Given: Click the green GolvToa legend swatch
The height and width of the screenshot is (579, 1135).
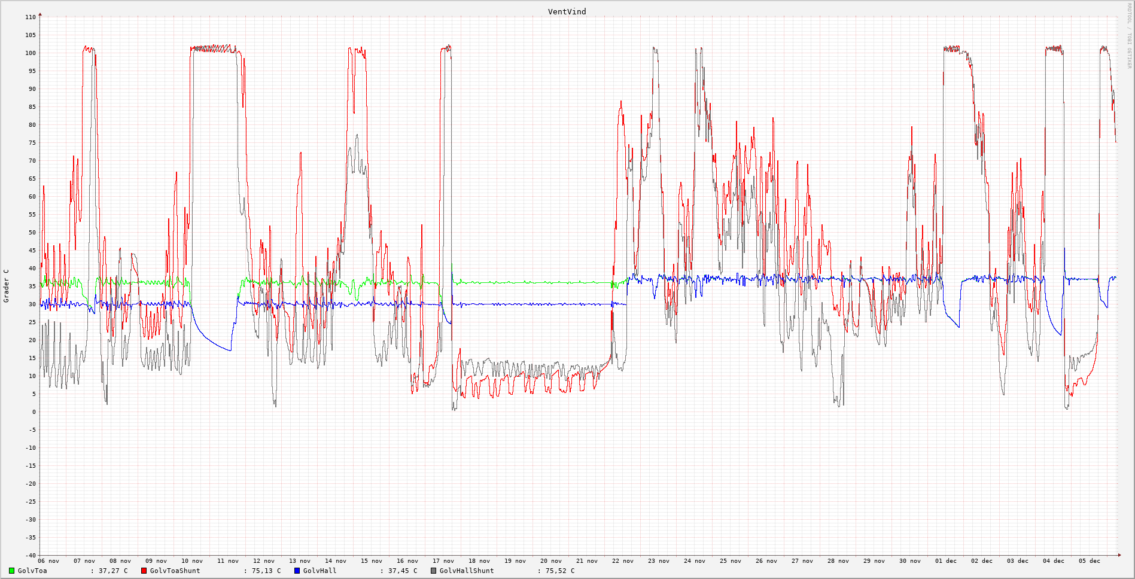Looking at the screenshot, I should pos(11,571).
